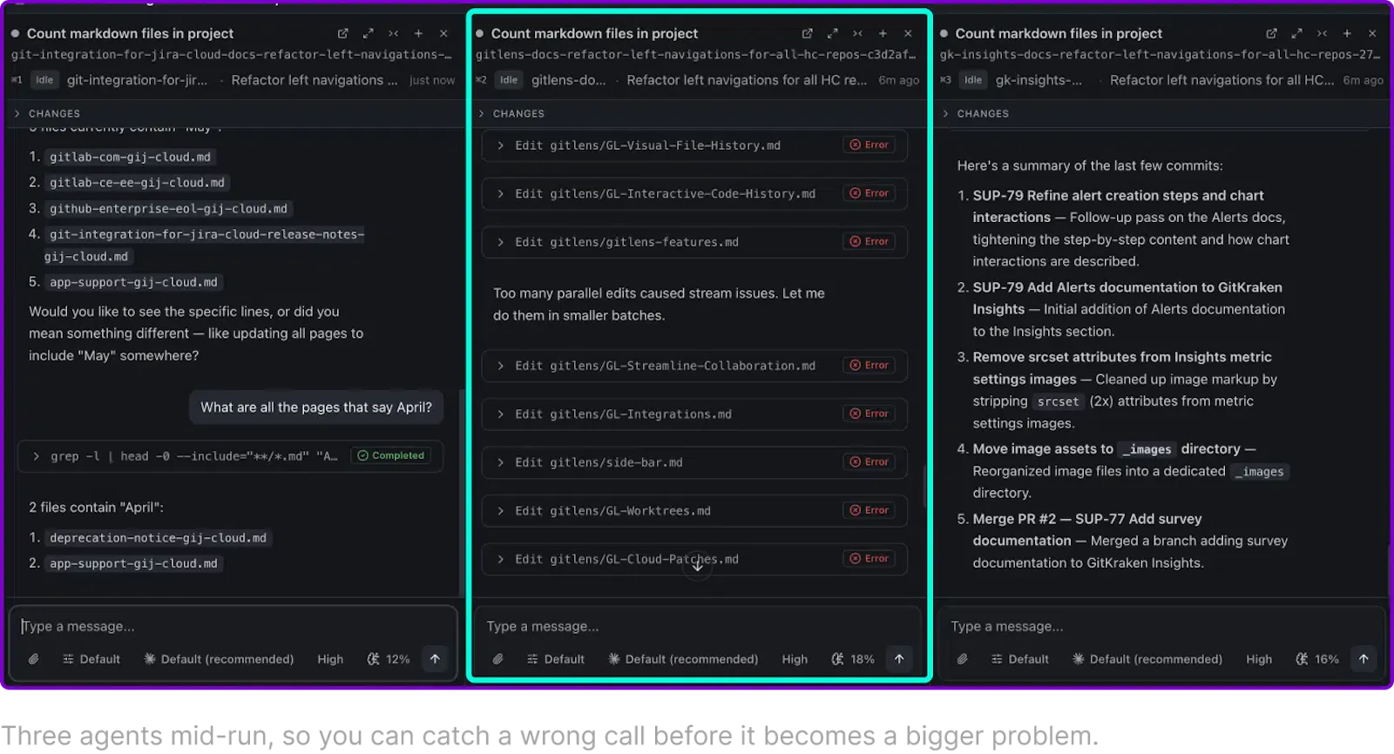Open the gk-insights agent panel in external window
This screenshot has width=1394, height=754.
[1271, 33]
